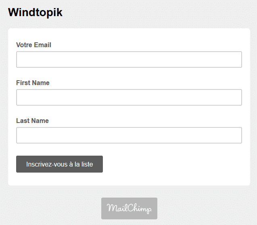Click the MailChimp logo badge
Viewport: 257px width, 225px height.
point(129,208)
